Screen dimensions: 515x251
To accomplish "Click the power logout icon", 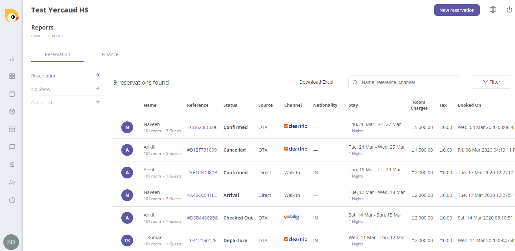I will pyautogui.click(x=509, y=10).
